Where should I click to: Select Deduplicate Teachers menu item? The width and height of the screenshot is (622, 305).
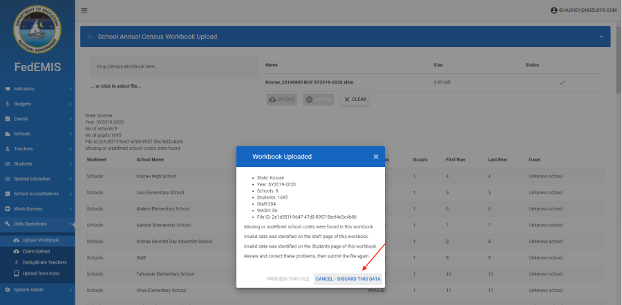46,263
